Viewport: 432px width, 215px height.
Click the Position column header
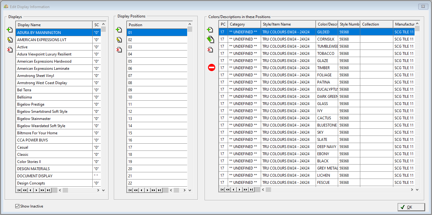click(157, 25)
